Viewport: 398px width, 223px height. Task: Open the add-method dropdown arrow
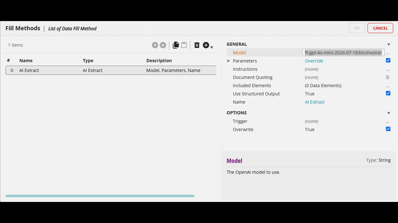[x=212, y=47]
